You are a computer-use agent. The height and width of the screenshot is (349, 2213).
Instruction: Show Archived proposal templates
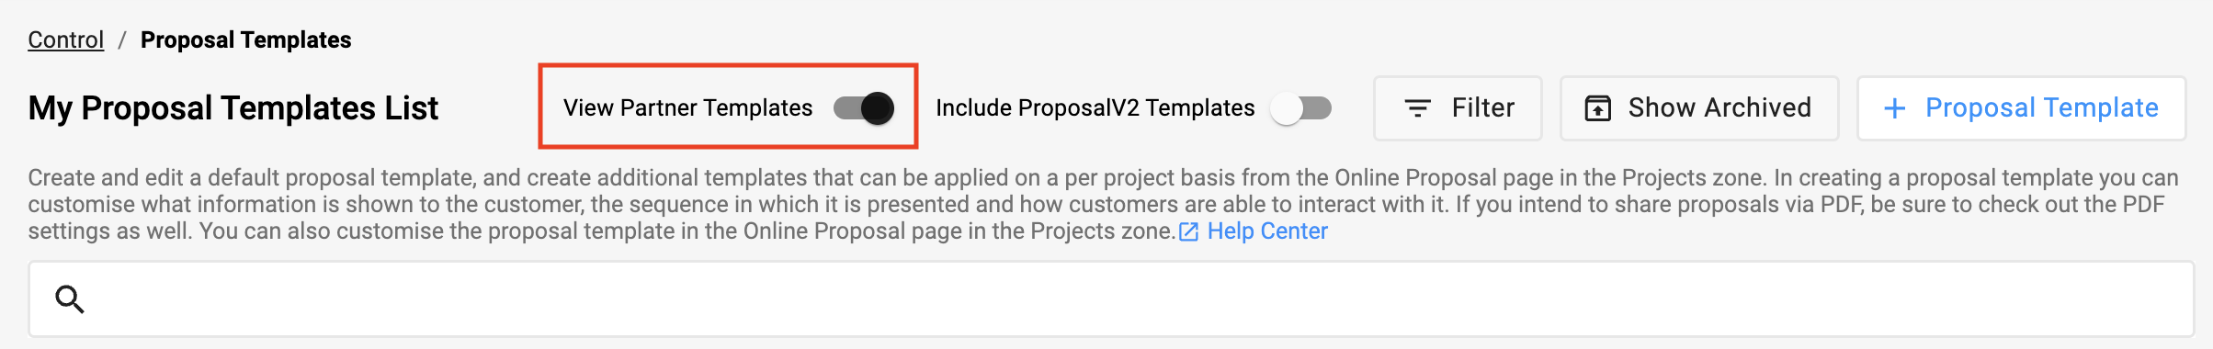pos(1699,108)
